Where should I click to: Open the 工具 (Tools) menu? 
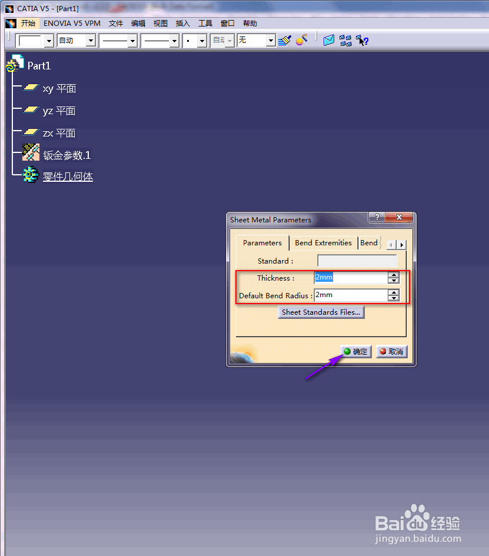[205, 24]
